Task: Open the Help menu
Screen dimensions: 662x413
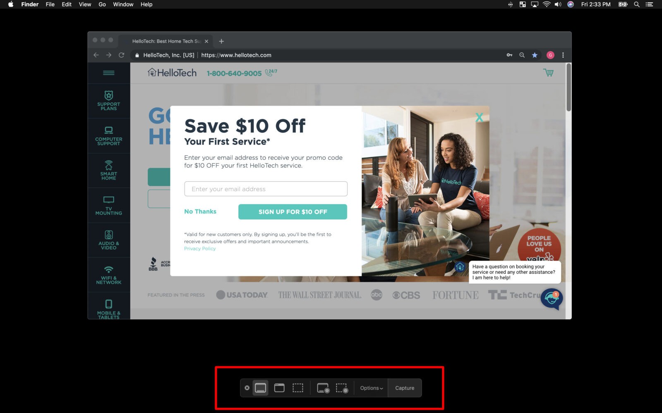Action: (x=146, y=4)
